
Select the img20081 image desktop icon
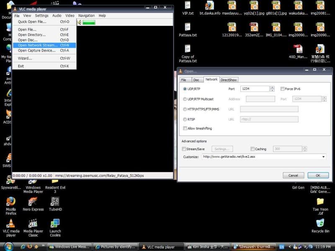tap(320, 8)
